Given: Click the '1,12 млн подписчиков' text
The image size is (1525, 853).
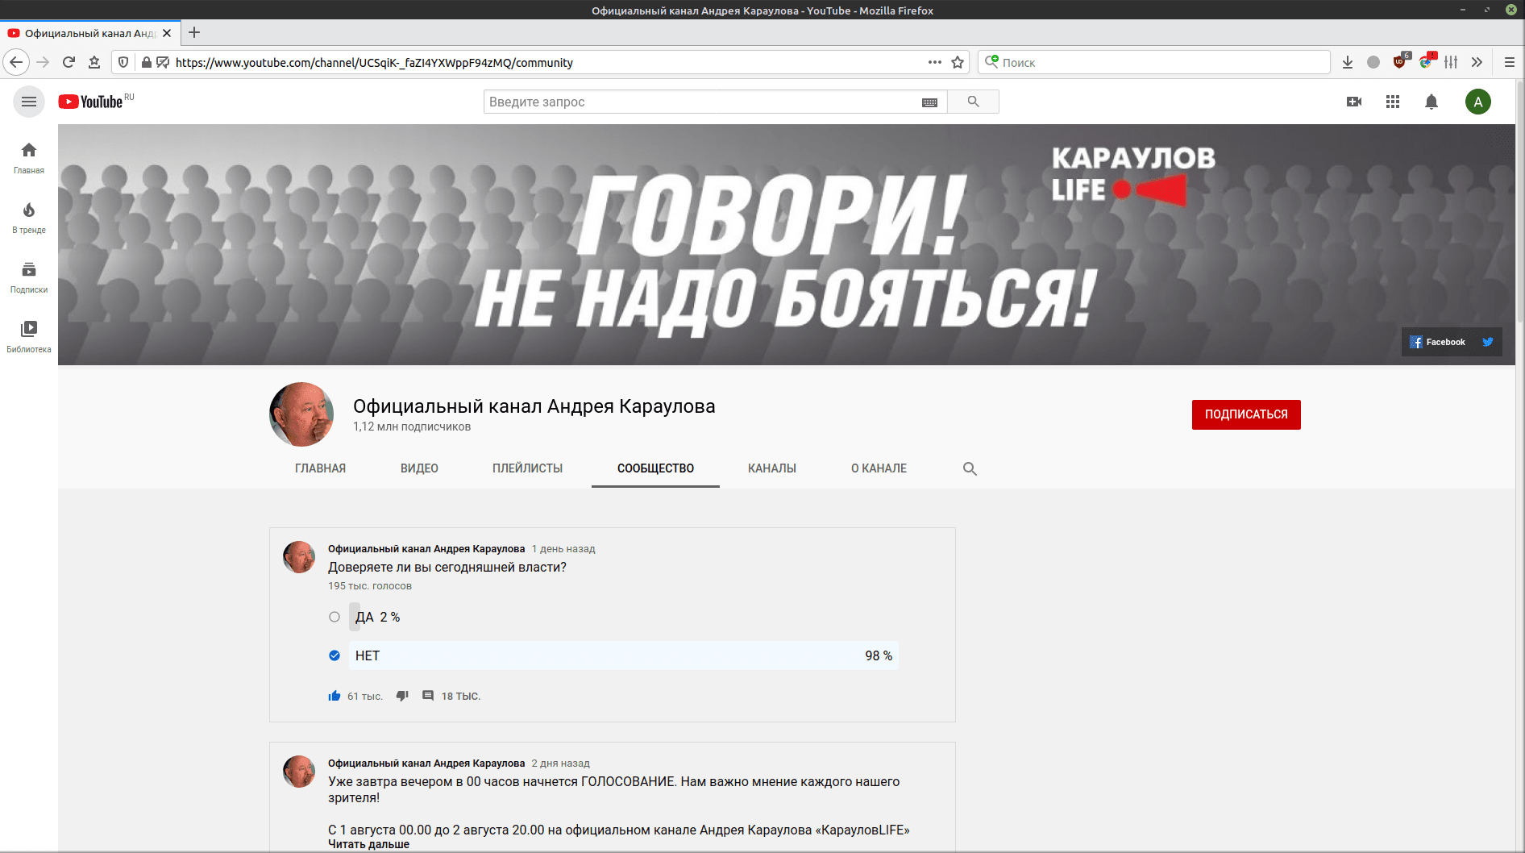Looking at the screenshot, I should point(412,426).
